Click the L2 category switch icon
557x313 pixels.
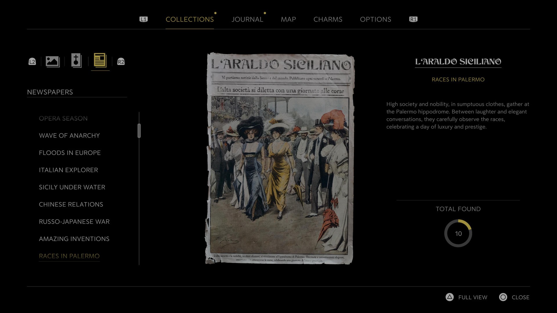(32, 61)
